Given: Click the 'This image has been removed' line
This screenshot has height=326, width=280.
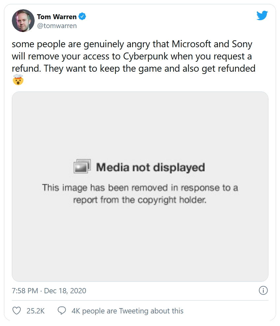Looking at the screenshot, I should (140, 188).
